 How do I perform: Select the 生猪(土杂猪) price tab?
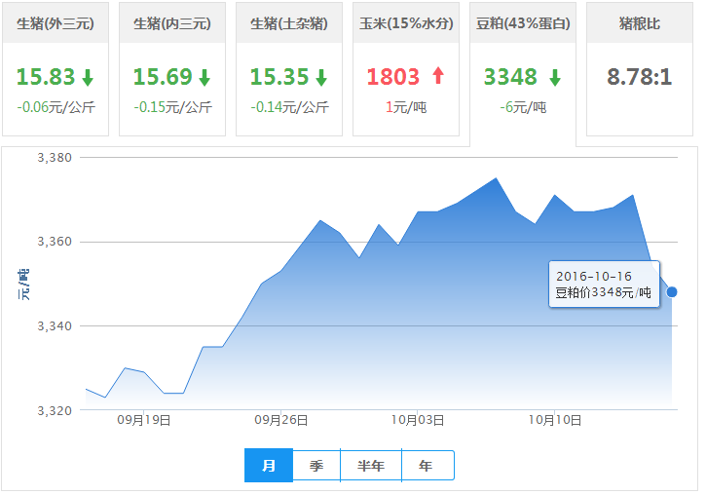click(289, 69)
